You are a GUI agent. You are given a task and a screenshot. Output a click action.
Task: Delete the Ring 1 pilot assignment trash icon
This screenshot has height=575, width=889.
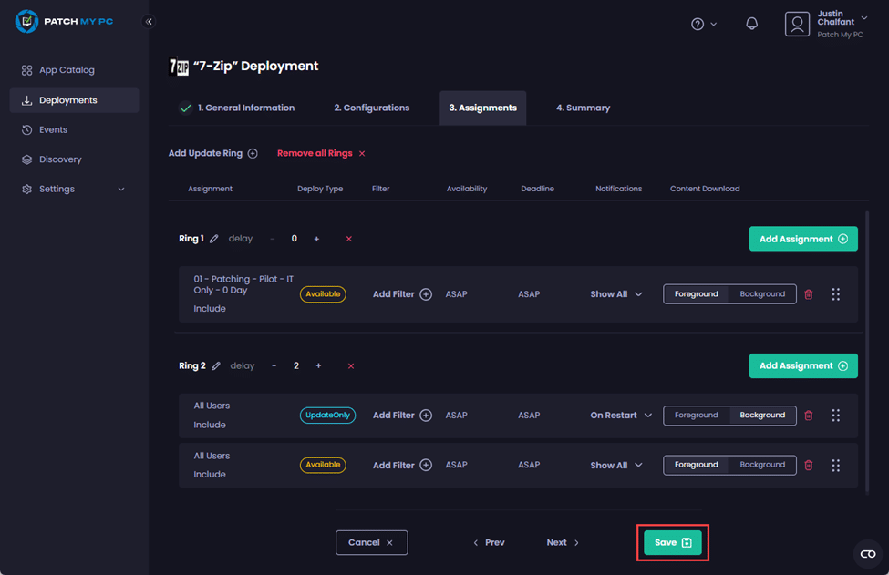[x=808, y=294]
